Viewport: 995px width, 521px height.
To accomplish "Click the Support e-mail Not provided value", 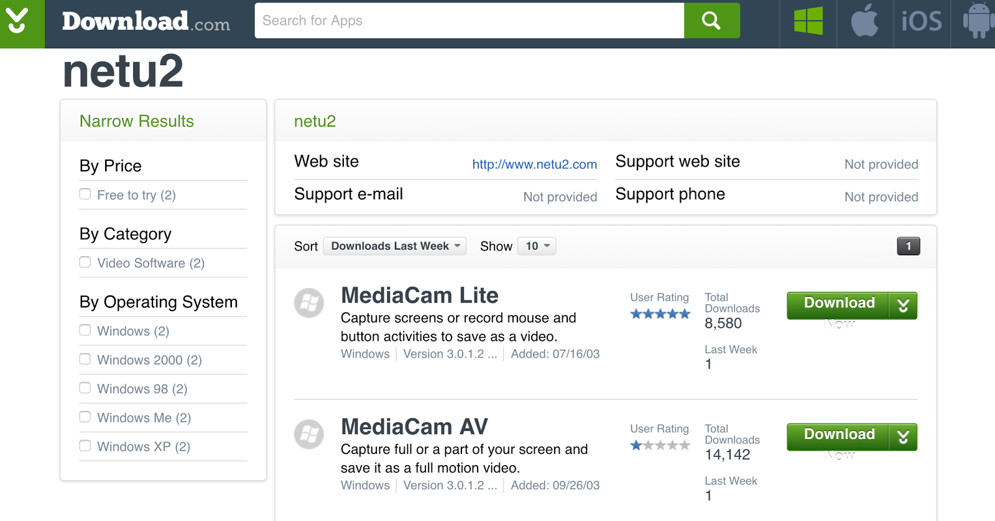I will coord(560,197).
